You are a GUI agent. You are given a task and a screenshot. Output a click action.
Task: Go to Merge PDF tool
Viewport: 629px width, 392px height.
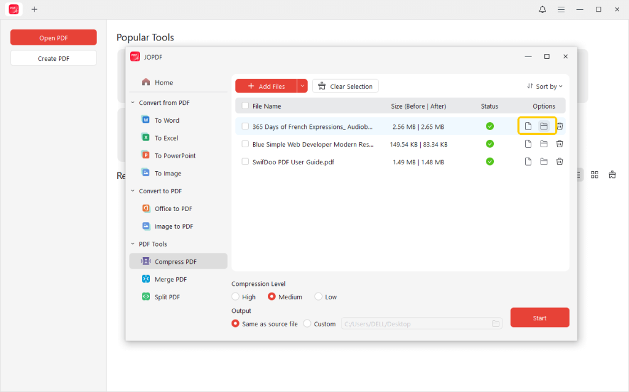click(x=170, y=279)
